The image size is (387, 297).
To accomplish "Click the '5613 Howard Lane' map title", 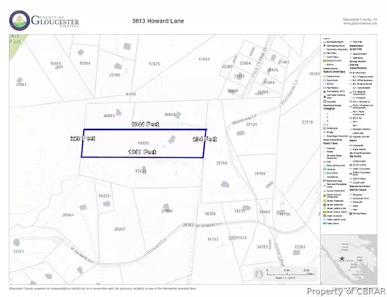I will point(158,21).
